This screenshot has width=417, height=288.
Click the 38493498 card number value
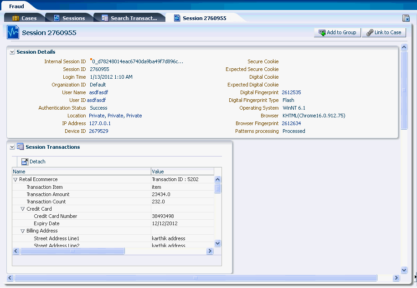tap(163, 216)
